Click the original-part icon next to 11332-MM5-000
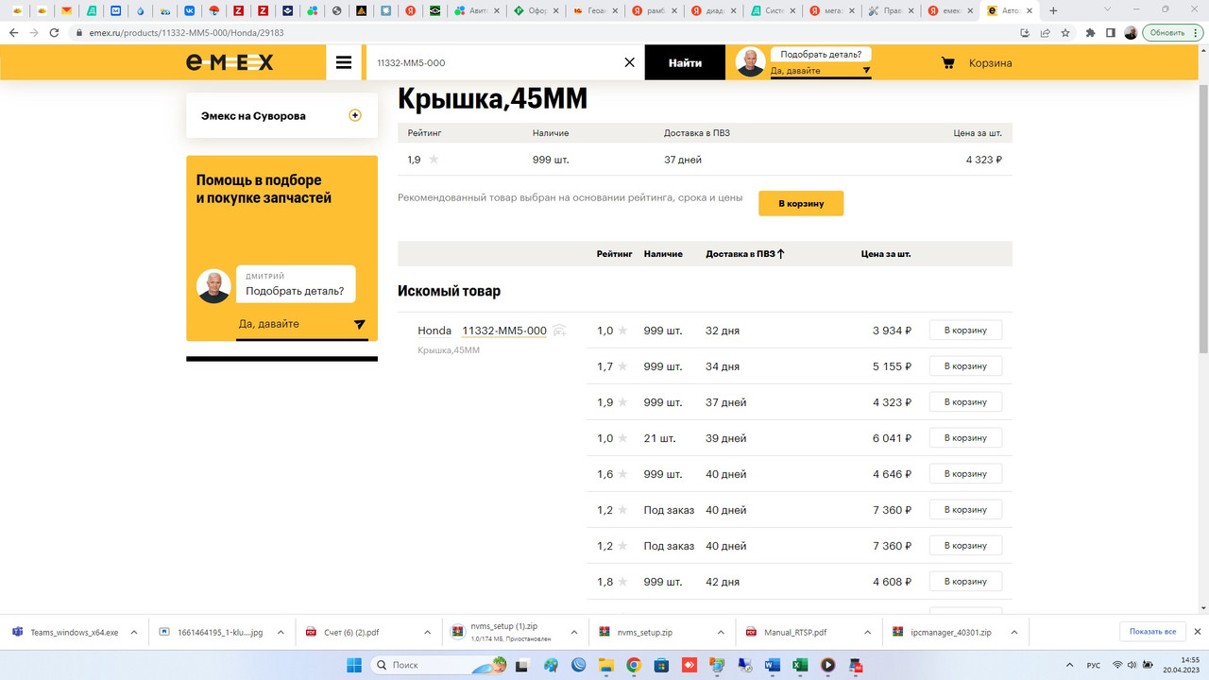This screenshot has width=1209, height=680. [559, 331]
